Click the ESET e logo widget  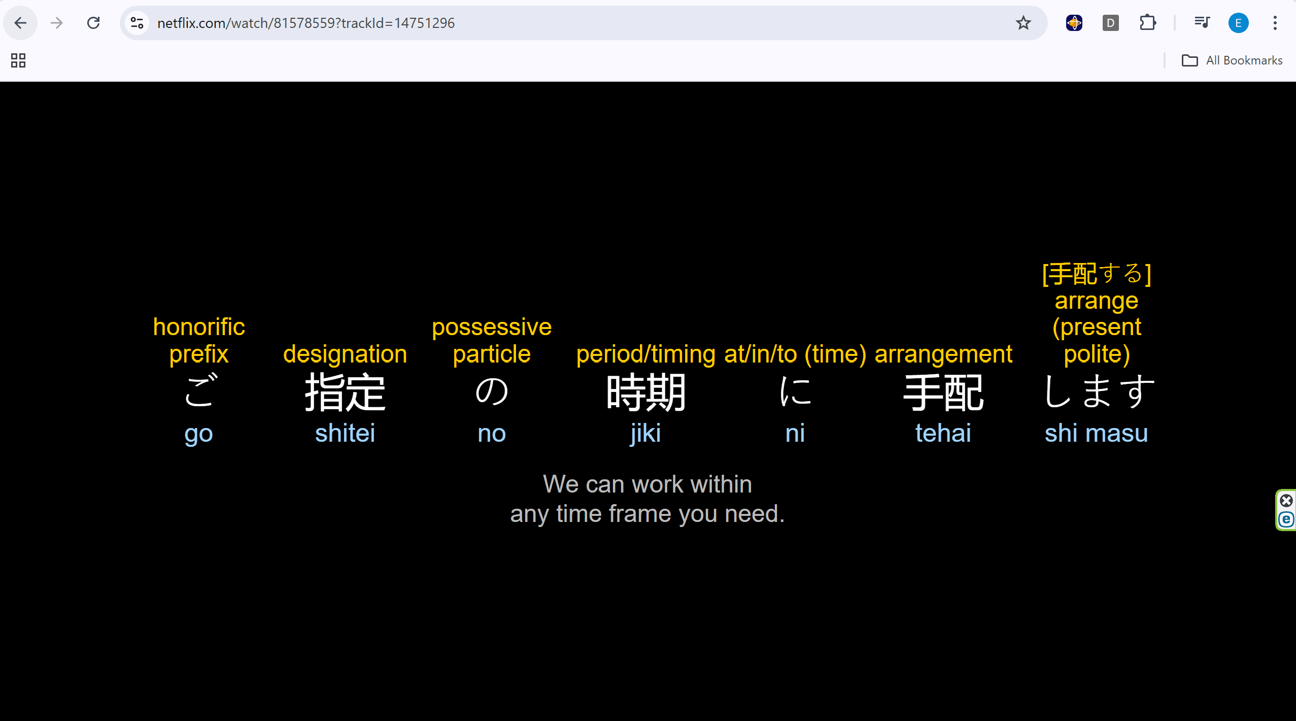pyautogui.click(x=1286, y=519)
